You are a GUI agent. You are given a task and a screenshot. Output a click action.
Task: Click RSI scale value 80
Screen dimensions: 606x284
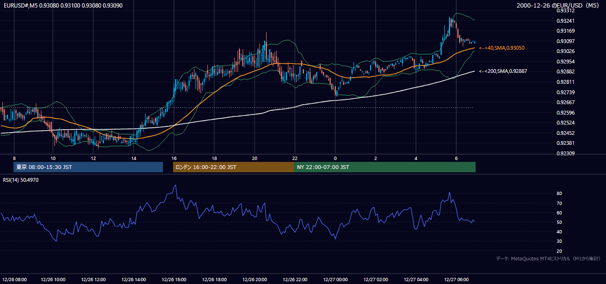pyautogui.click(x=560, y=194)
